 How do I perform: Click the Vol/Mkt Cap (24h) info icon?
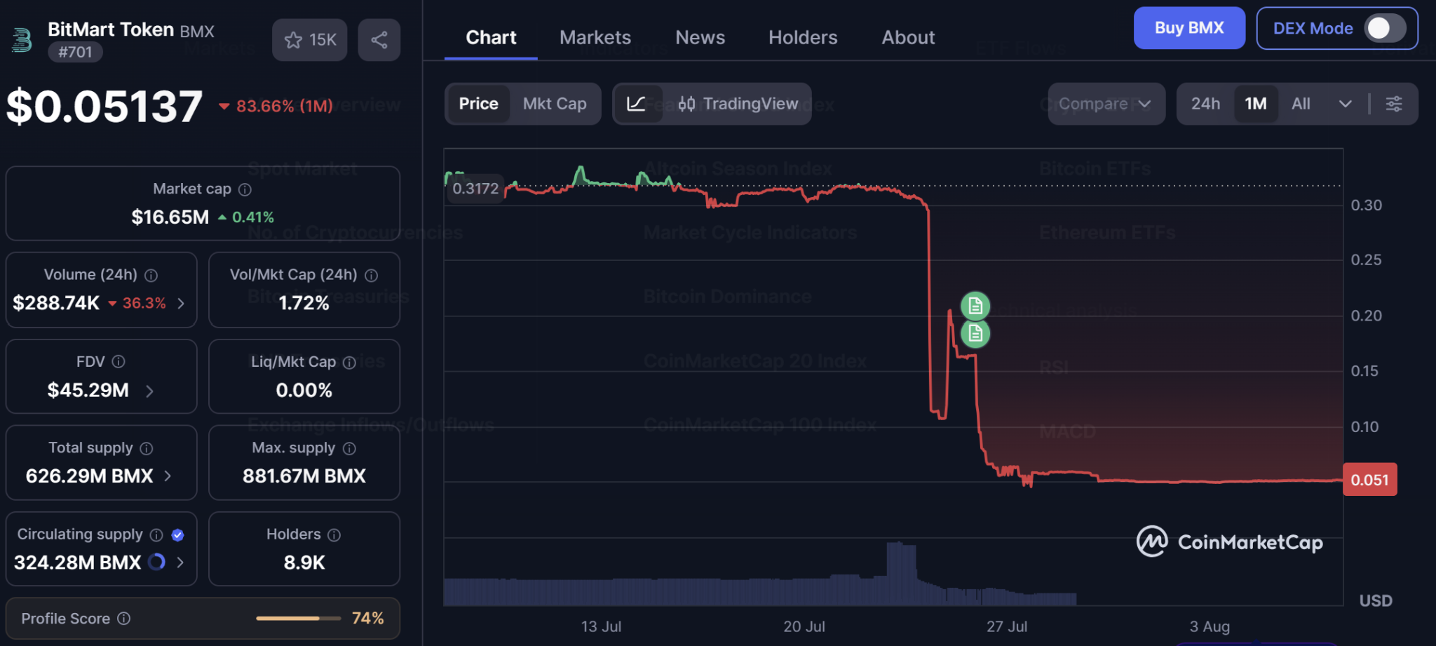coord(372,276)
